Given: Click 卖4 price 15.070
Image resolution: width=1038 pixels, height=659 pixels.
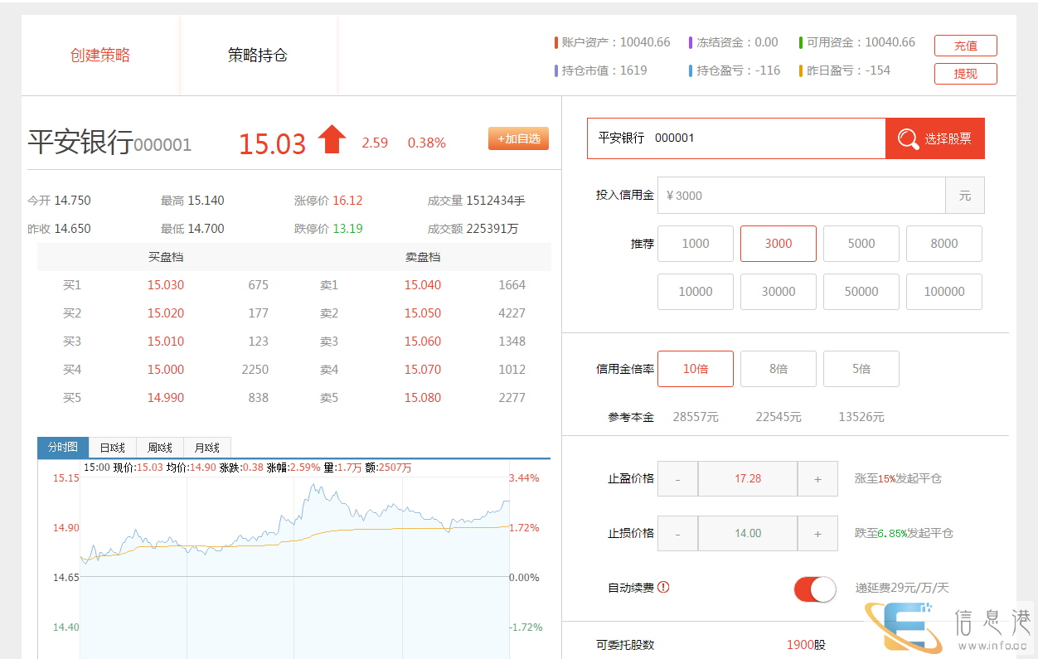Looking at the screenshot, I should click(423, 370).
